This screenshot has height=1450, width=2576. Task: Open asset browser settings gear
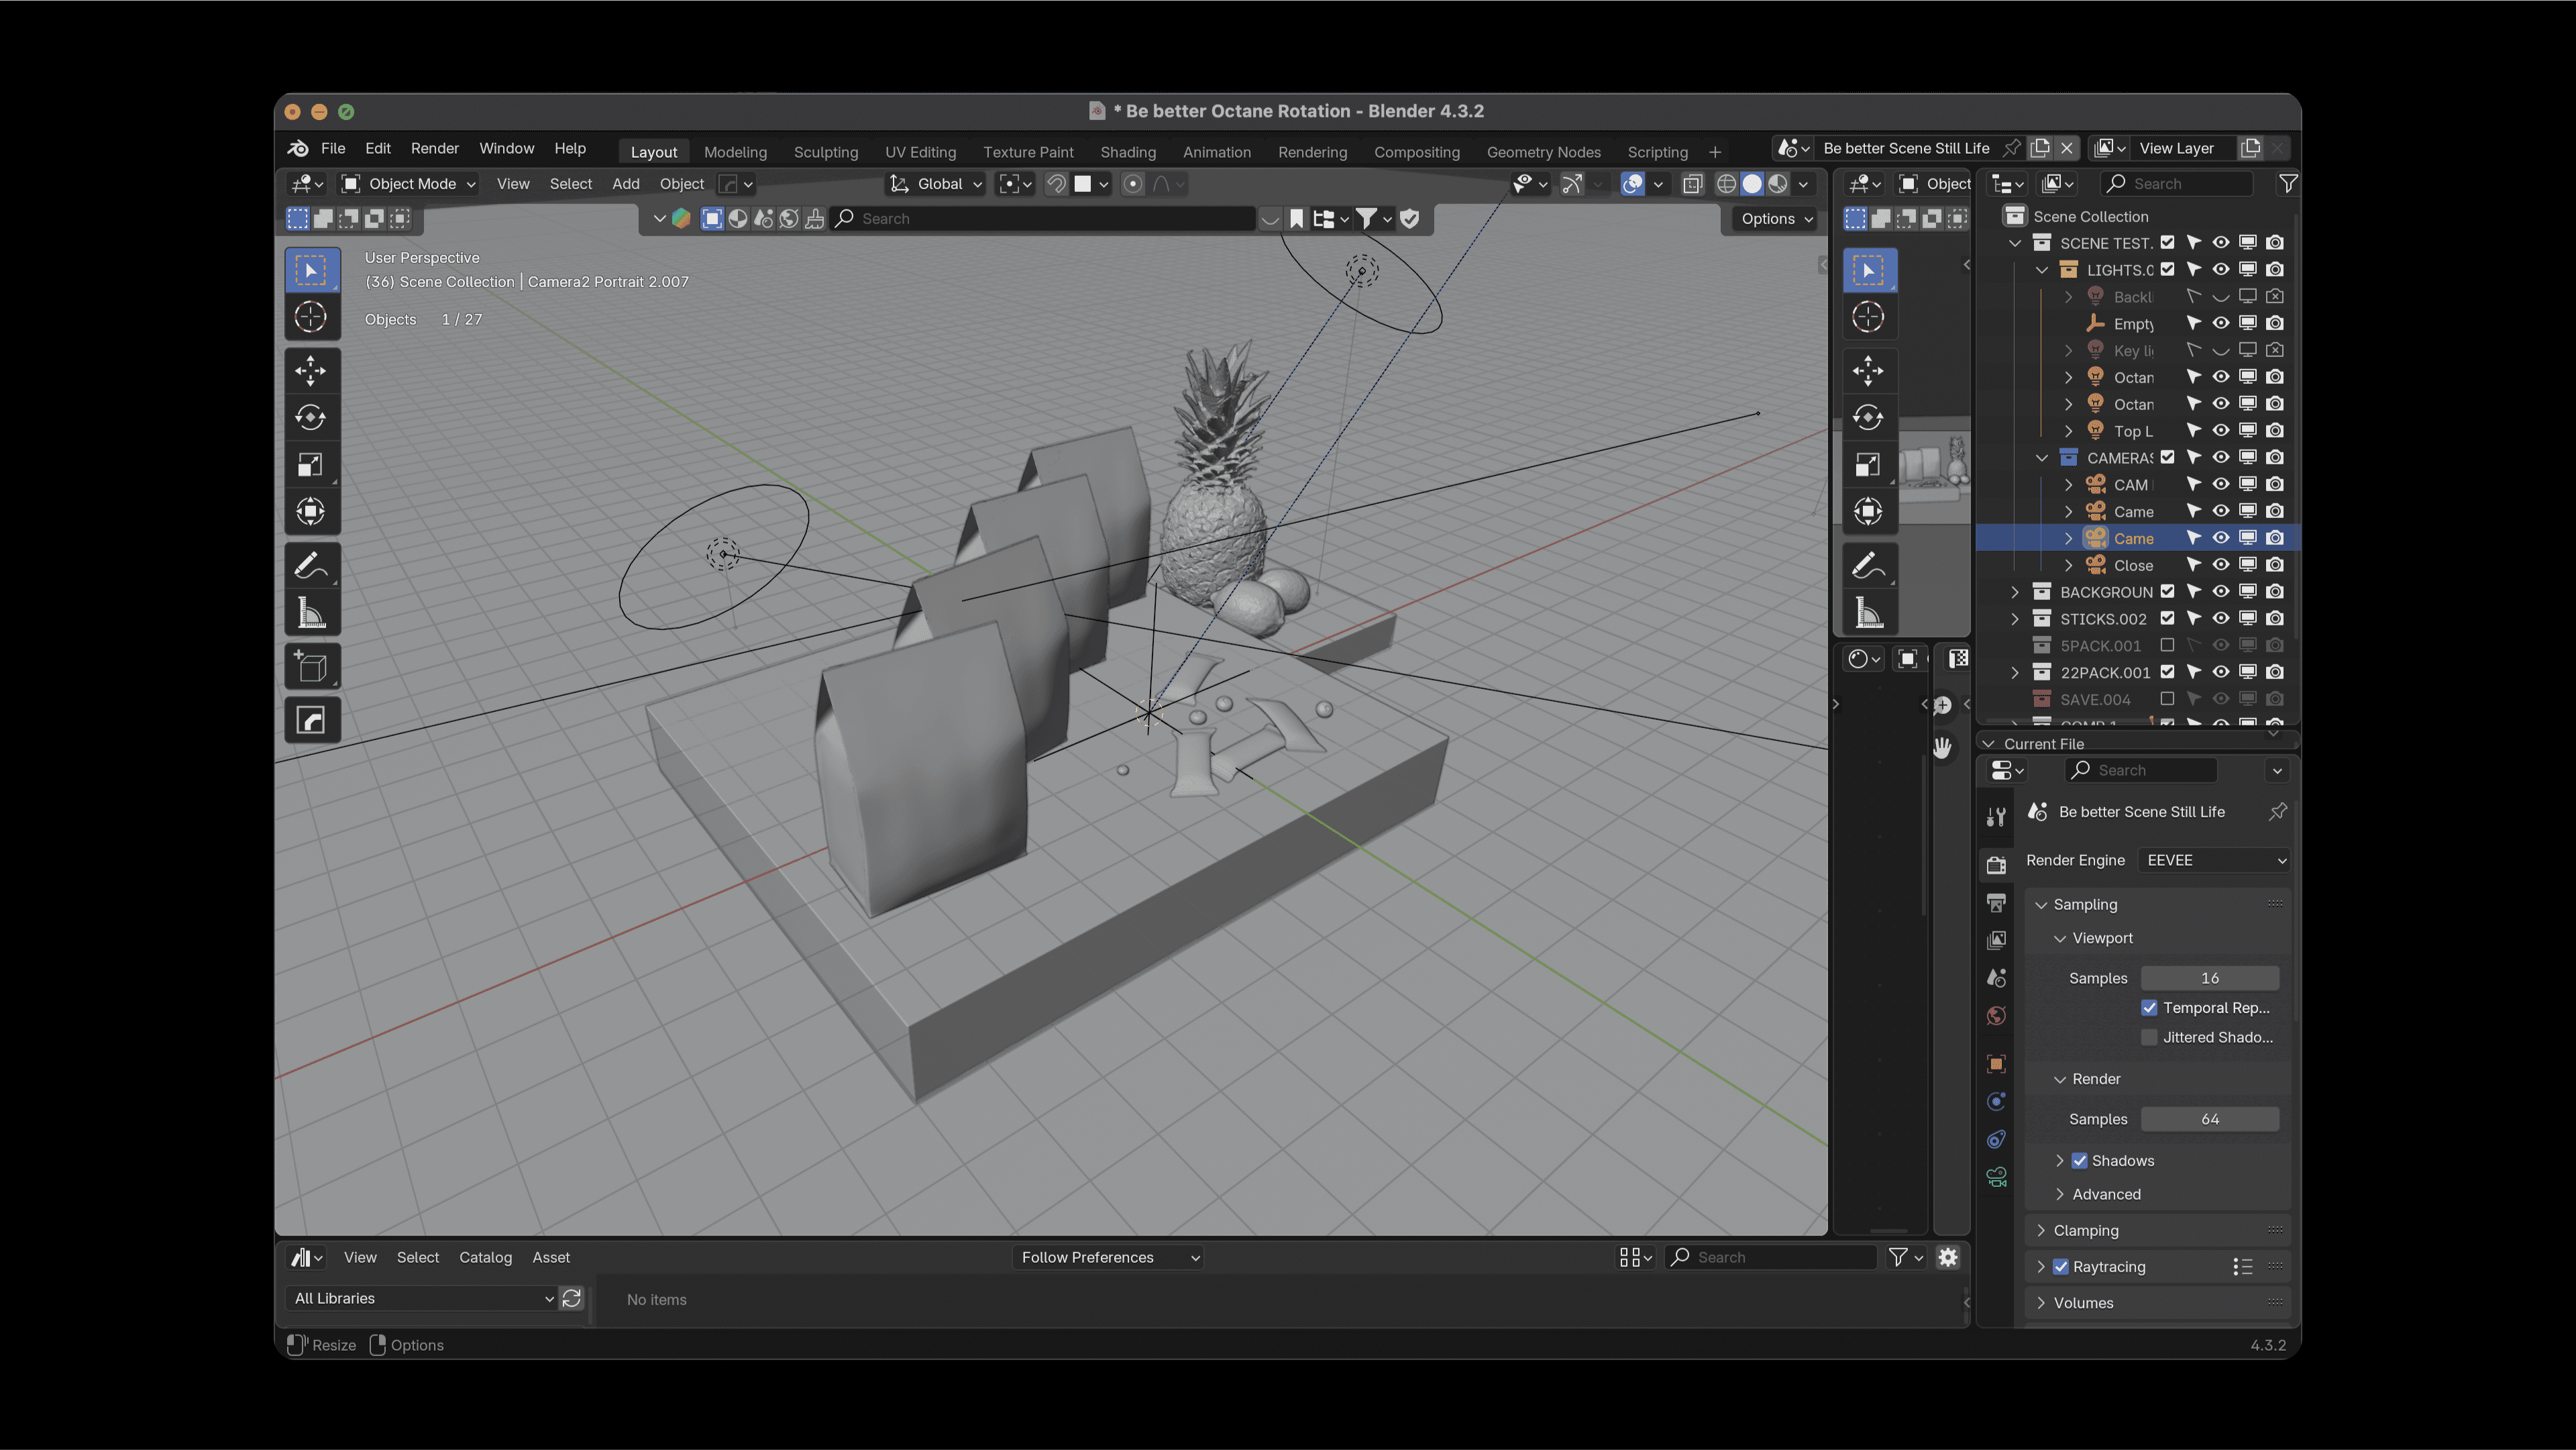click(x=1948, y=1257)
